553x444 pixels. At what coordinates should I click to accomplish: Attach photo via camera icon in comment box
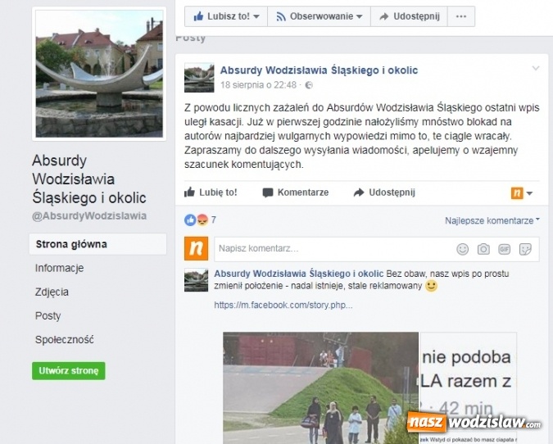pos(483,249)
